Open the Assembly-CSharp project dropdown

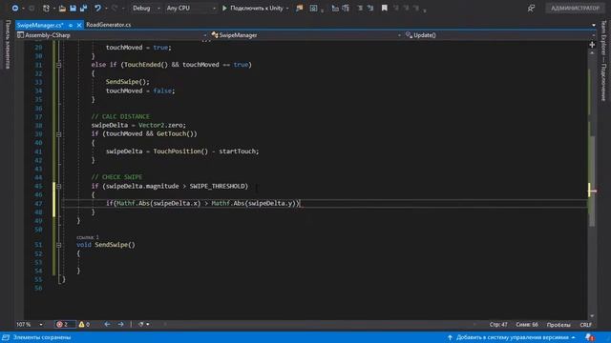click(x=112, y=35)
